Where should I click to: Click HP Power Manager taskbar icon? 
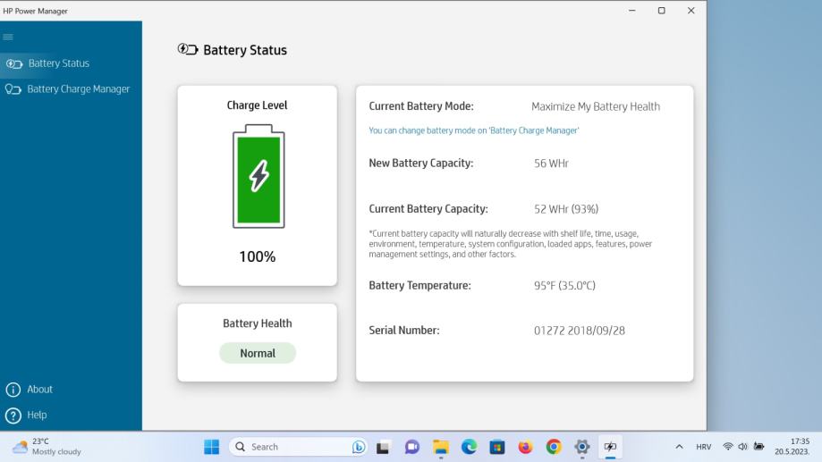tap(610, 447)
